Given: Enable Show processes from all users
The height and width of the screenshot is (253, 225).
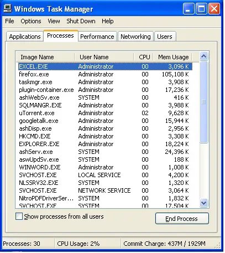Looking at the screenshot, I should click(x=19, y=216).
